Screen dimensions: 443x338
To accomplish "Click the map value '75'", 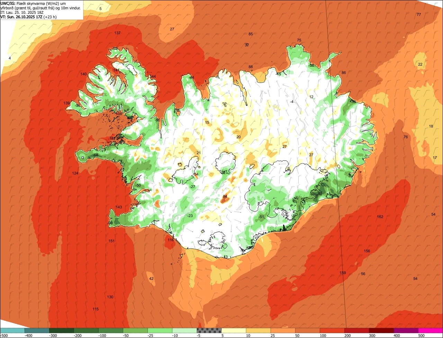I will [x=299, y=40].
